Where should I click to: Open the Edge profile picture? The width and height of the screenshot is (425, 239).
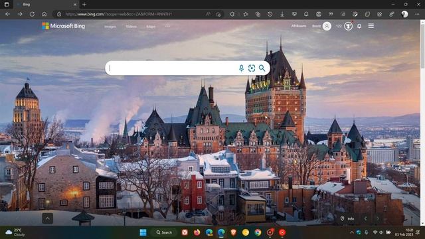(x=404, y=14)
